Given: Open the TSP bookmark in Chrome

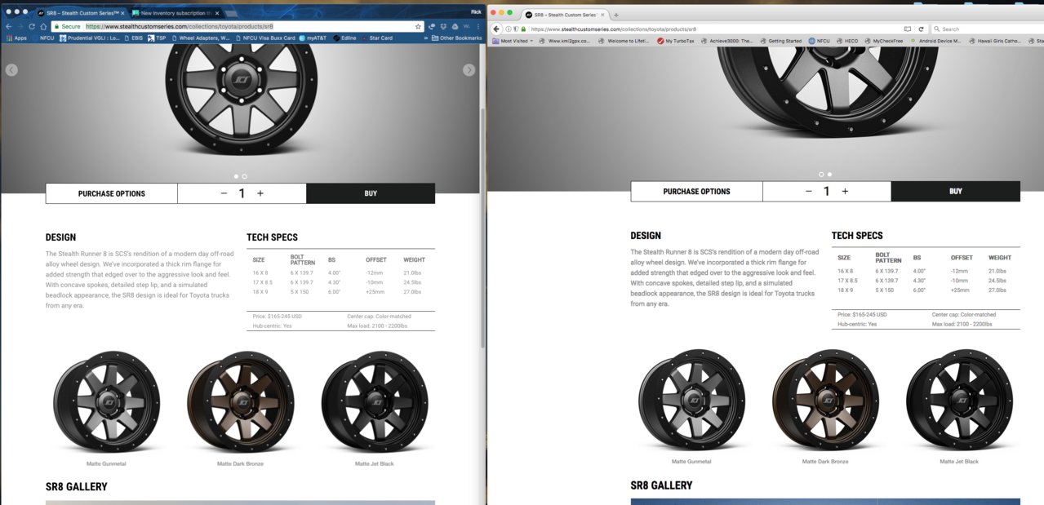Looking at the screenshot, I should point(157,38).
